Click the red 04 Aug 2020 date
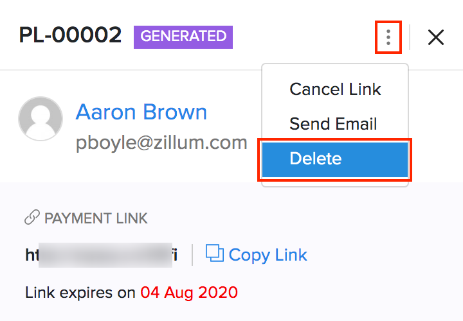The height and width of the screenshot is (321, 463). click(189, 293)
